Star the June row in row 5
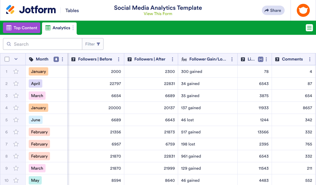Screen dimensions: 316x185 (16, 120)
